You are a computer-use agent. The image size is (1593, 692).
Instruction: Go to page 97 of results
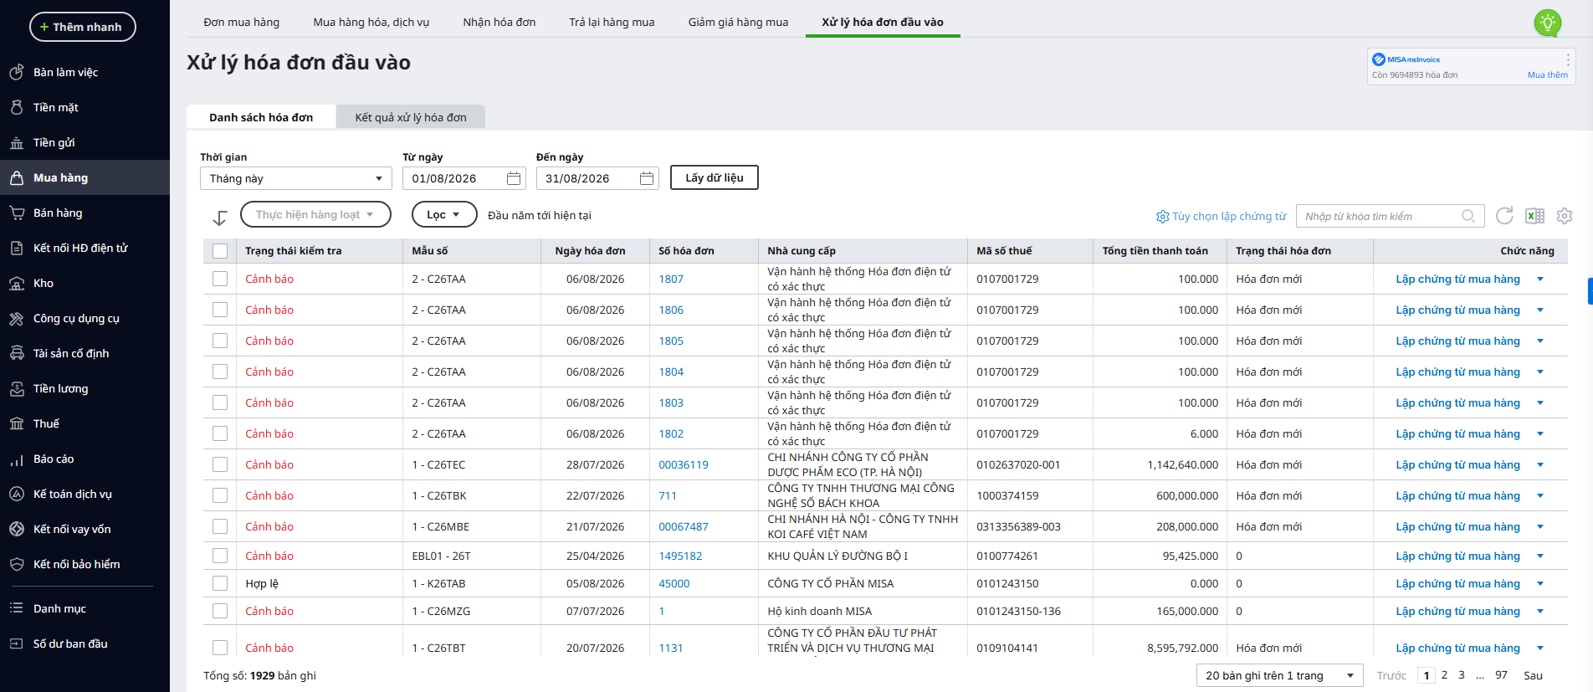[x=1502, y=675]
